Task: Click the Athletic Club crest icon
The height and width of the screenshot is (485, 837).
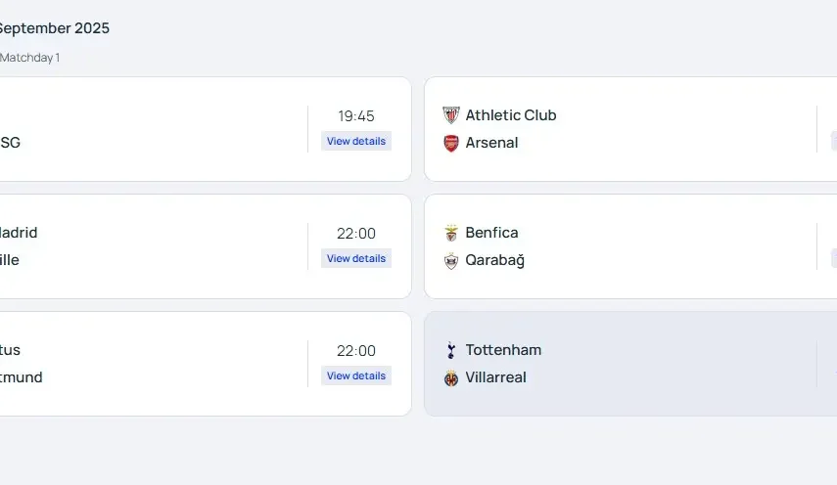Action: coord(450,115)
